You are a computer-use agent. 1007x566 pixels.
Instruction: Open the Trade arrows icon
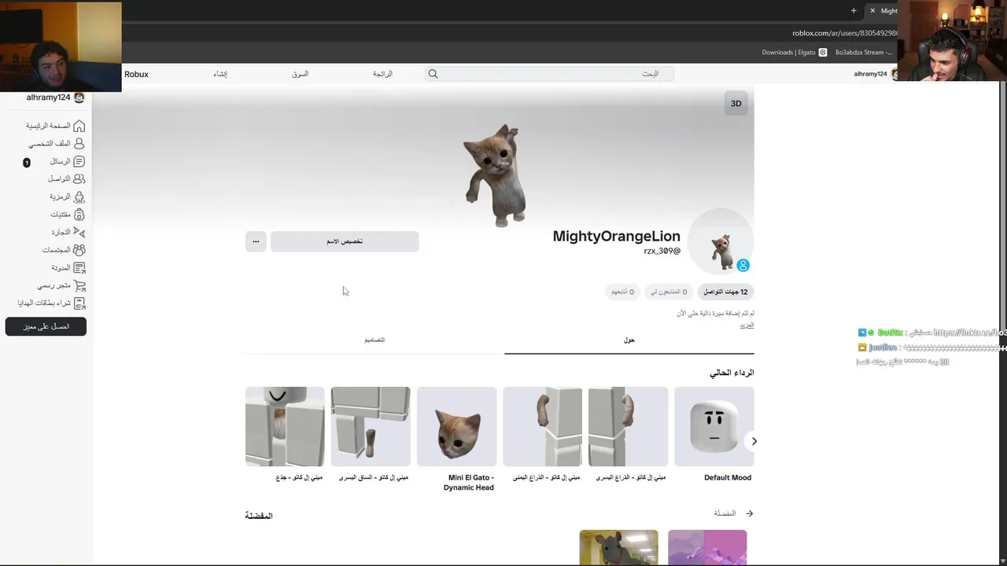click(x=79, y=232)
